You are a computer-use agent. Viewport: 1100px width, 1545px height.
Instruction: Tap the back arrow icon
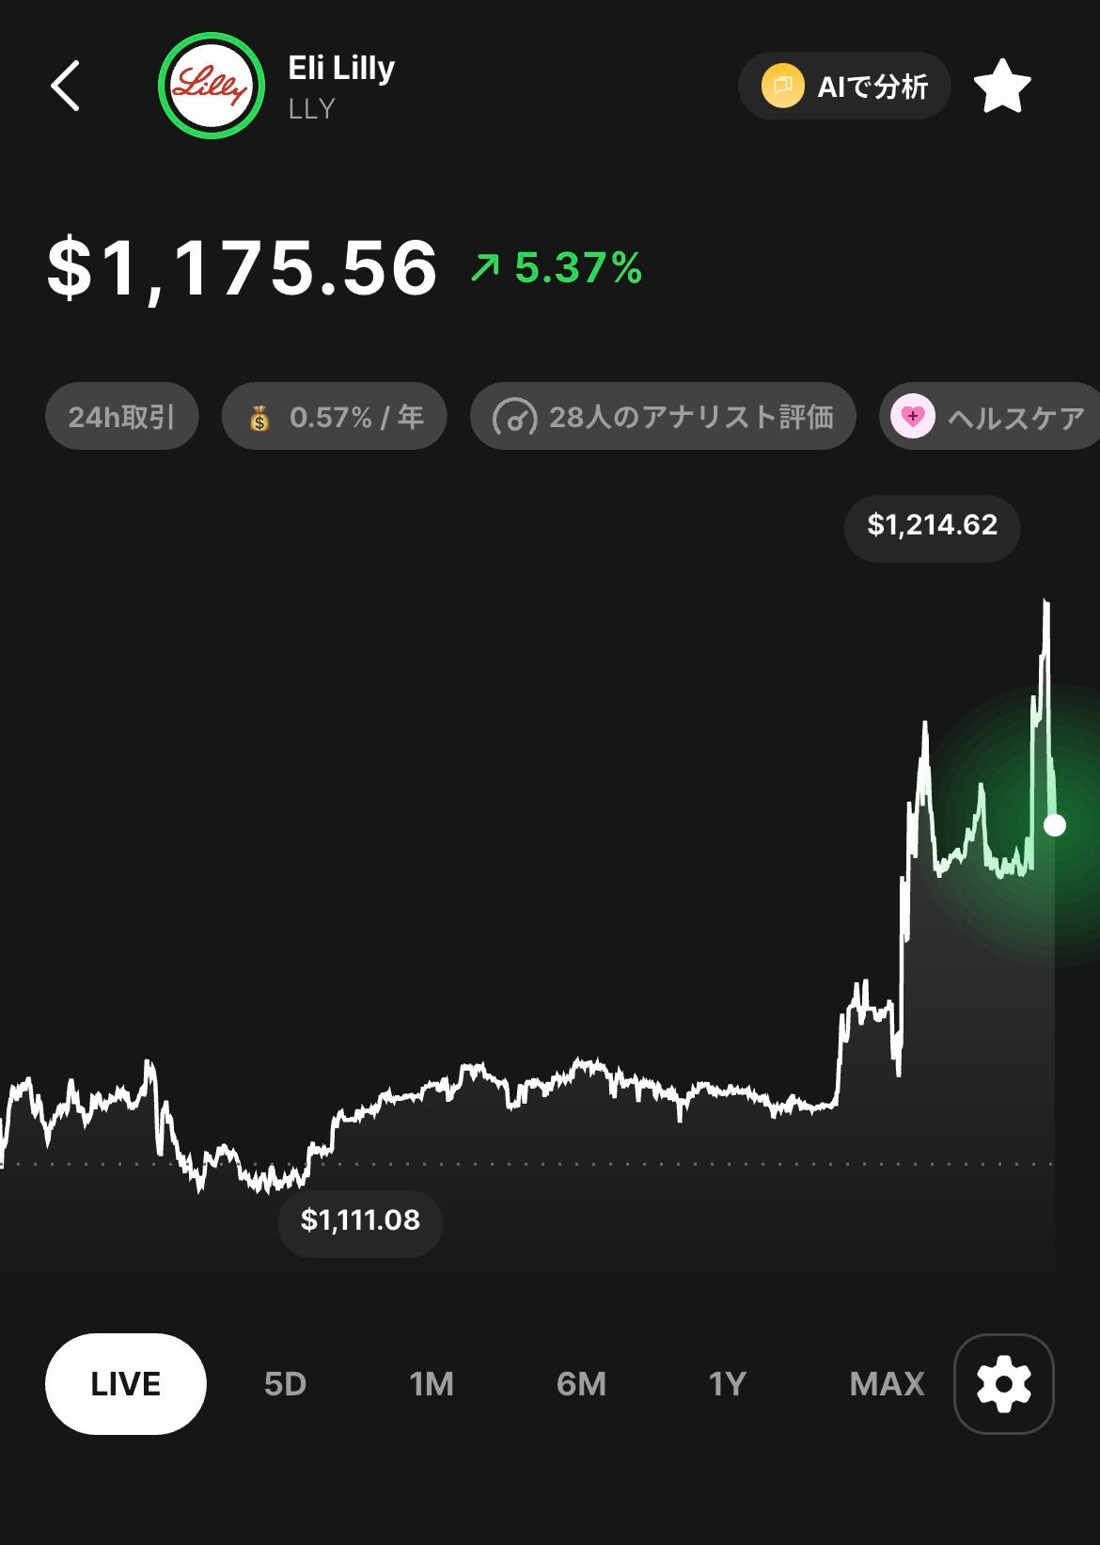tap(65, 86)
